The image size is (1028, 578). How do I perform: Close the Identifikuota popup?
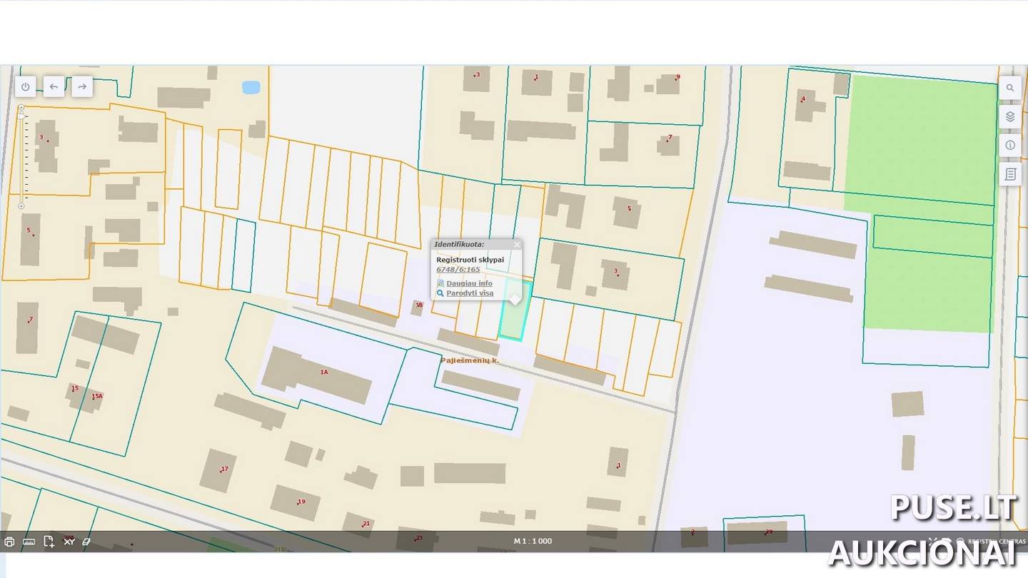[517, 245]
